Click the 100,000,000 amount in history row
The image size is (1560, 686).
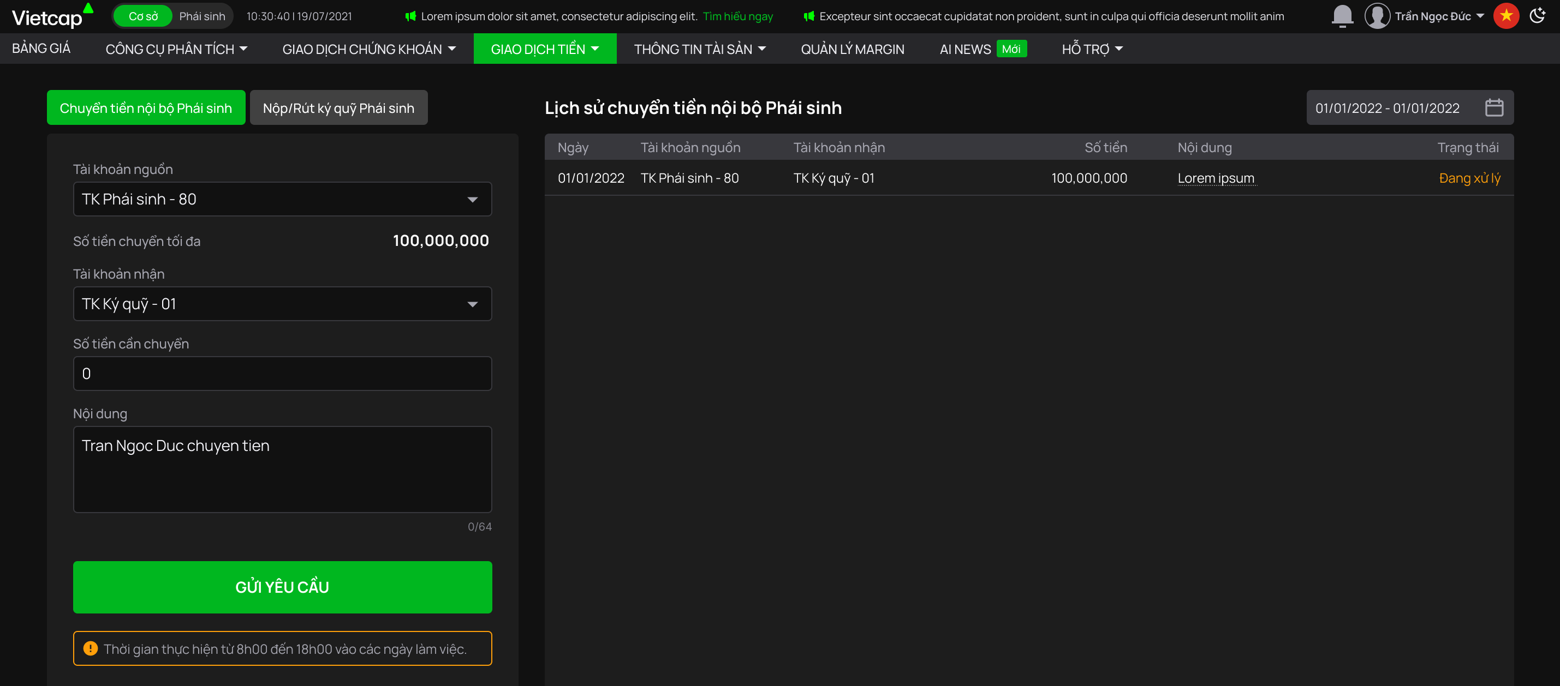tap(1089, 178)
